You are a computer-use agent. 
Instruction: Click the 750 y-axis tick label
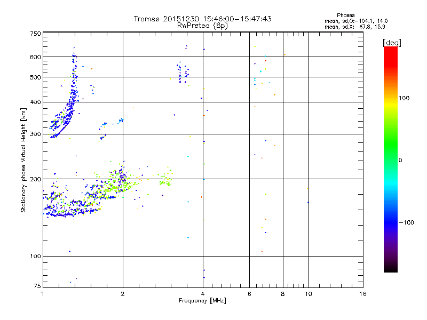pos(36,34)
